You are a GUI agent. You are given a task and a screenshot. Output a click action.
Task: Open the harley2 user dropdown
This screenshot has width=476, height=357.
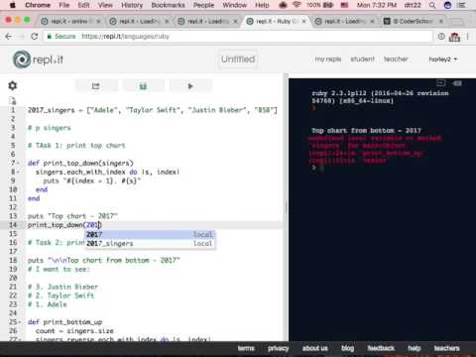pos(442,59)
